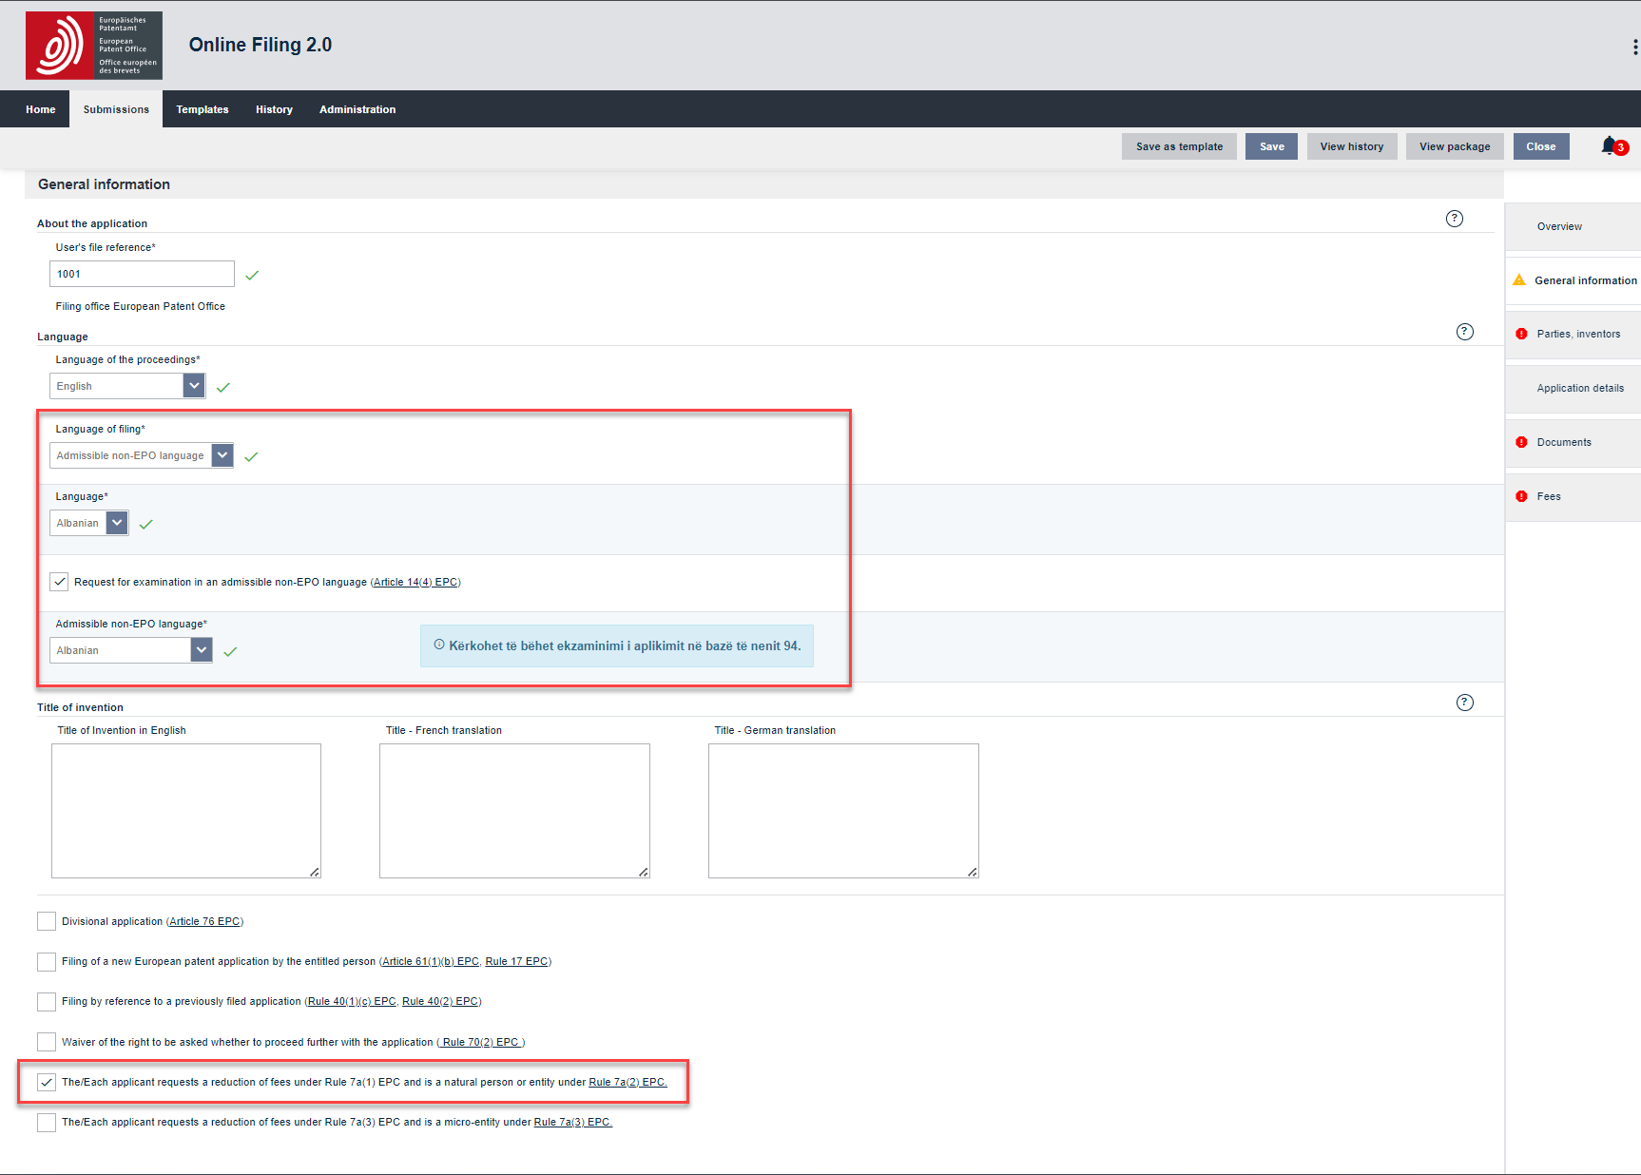Expand the Admissible non-EPO language dropdown

click(201, 650)
